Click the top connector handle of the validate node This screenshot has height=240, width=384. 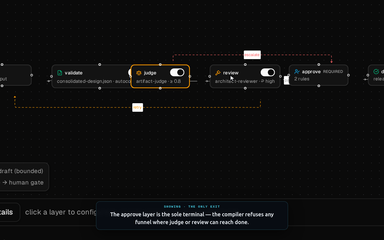point(100,64)
